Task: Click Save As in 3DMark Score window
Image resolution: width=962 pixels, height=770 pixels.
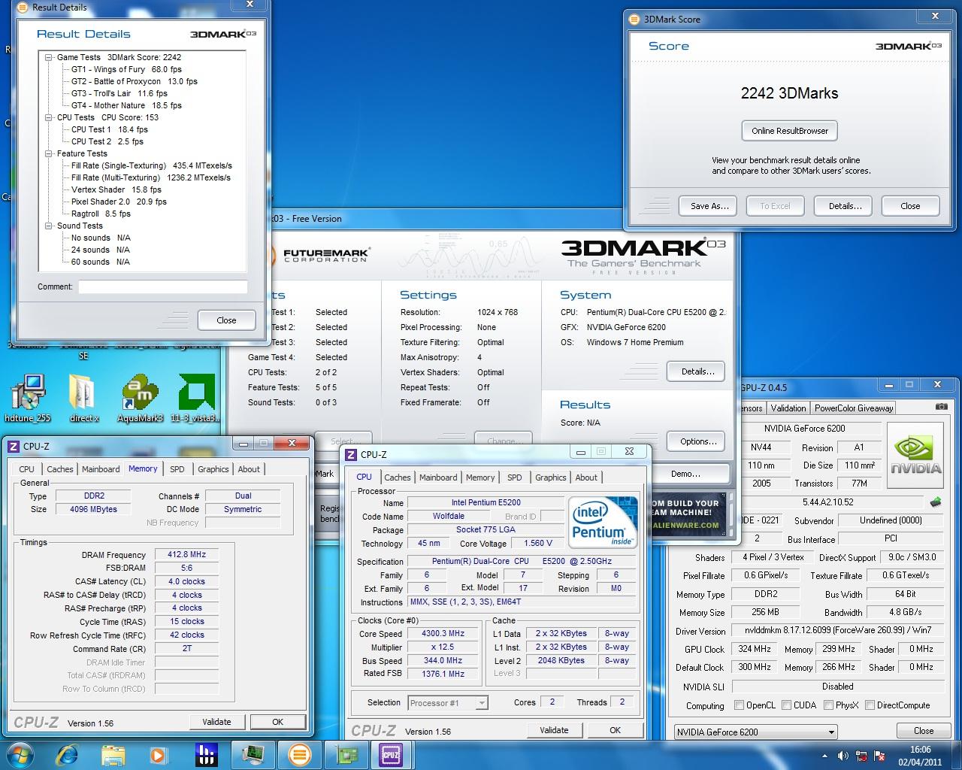Action: pos(709,206)
